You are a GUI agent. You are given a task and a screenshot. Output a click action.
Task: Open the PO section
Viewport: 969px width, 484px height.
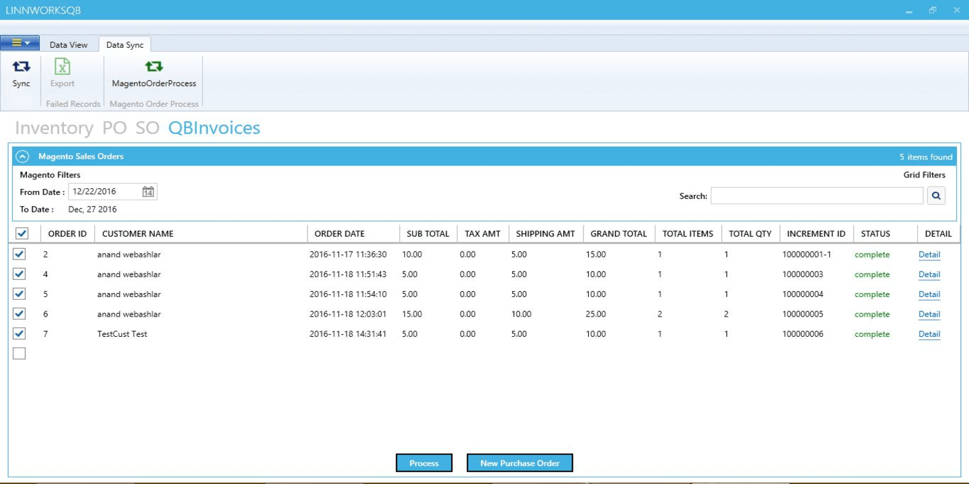tap(114, 128)
